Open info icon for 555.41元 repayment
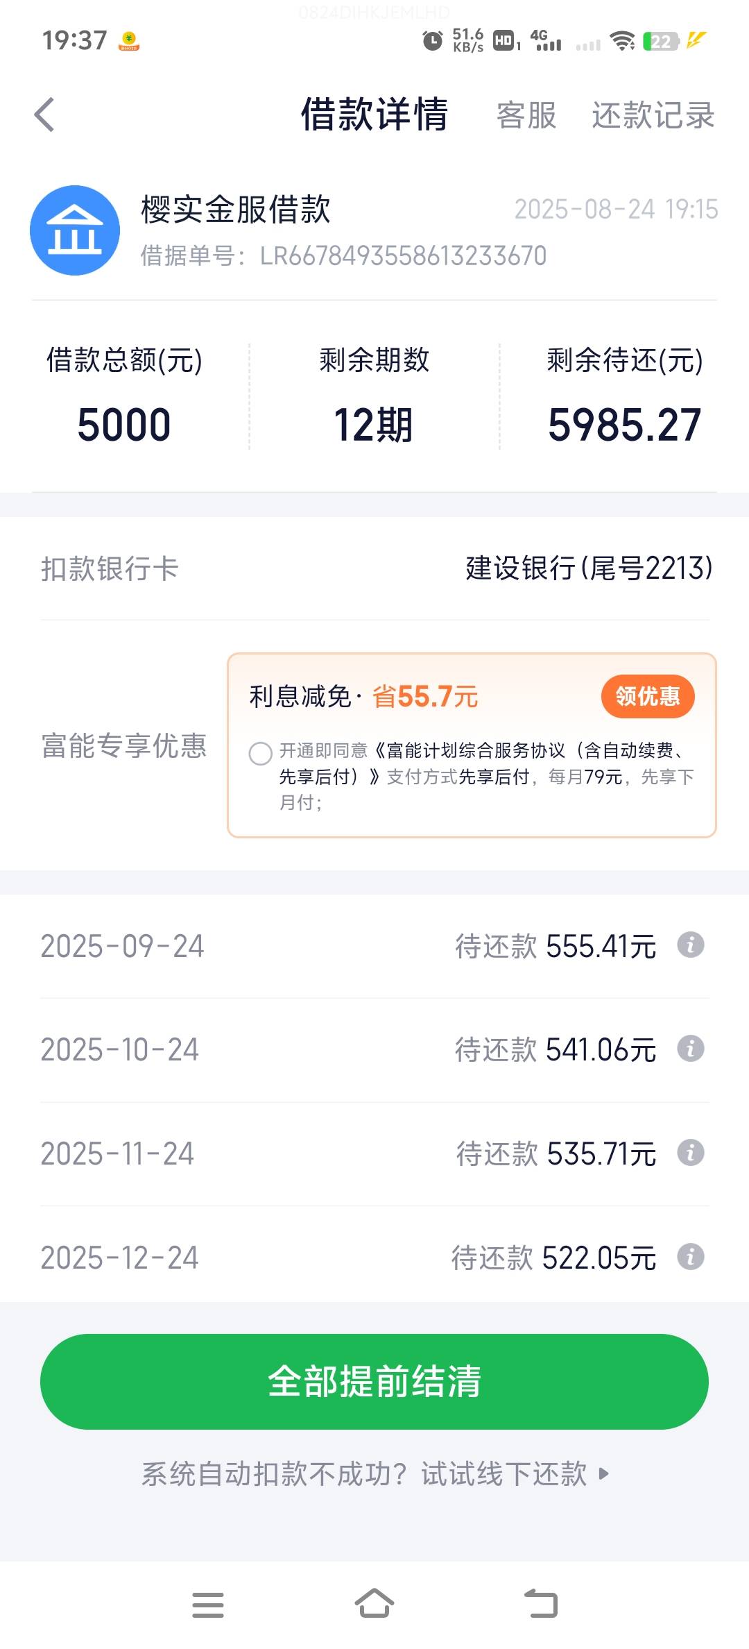749x1649 pixels. [x=691, y=945]
